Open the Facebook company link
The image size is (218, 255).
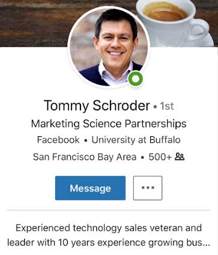click(58, 140)
